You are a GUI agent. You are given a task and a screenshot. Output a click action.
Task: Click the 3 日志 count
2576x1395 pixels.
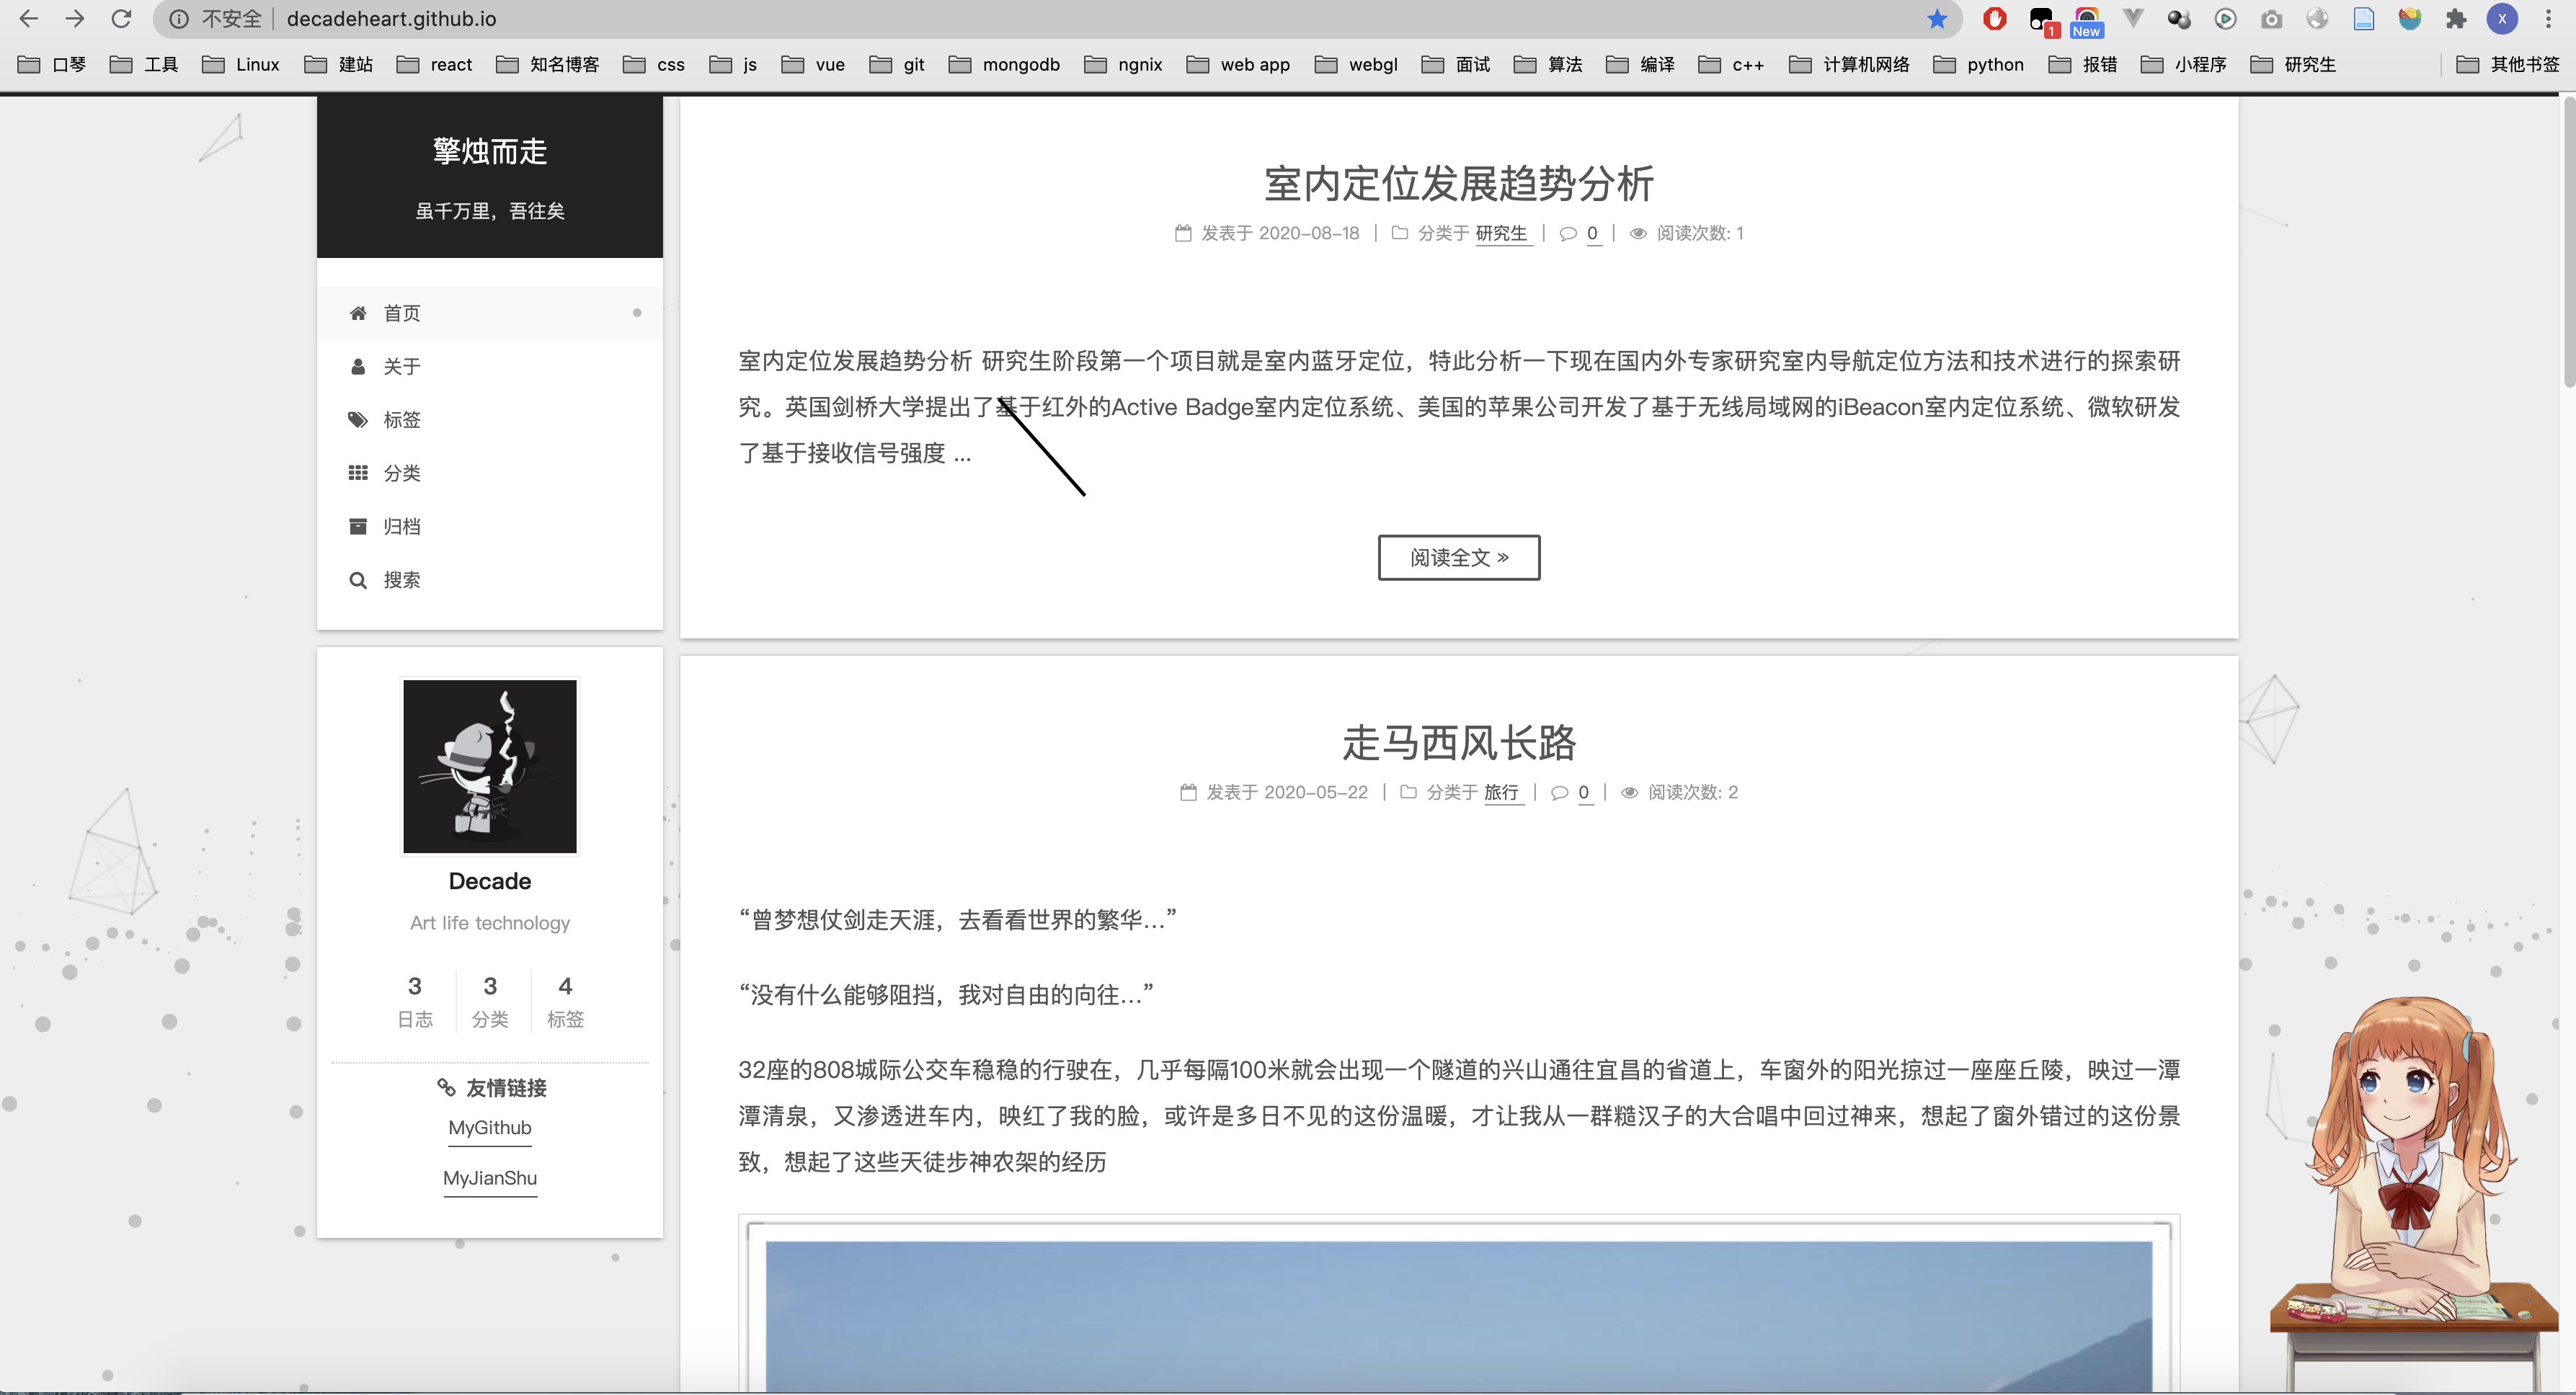[x=415, y=1001]
